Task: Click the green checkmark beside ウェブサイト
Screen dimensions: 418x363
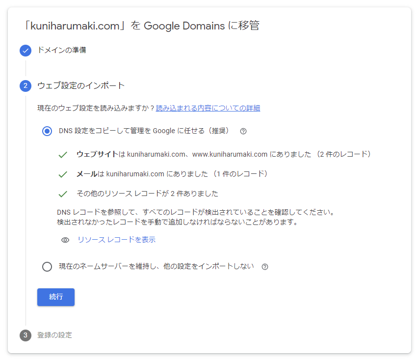Action: click(x=63, y=155)
